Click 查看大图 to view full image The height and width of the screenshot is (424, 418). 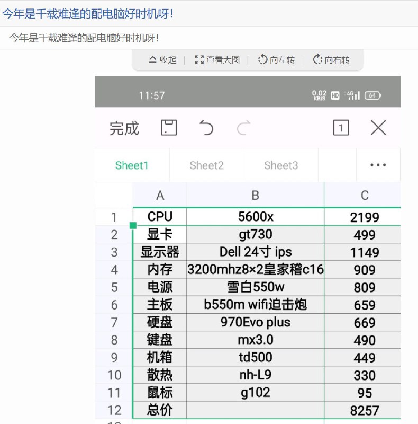[217, 60]
